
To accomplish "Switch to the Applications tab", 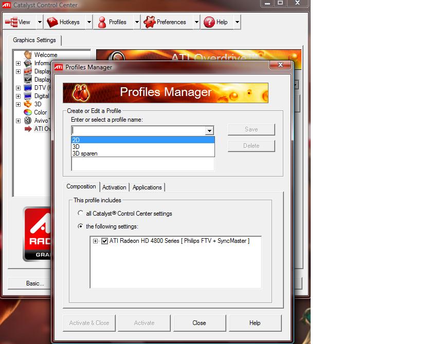I will point(147,187).
